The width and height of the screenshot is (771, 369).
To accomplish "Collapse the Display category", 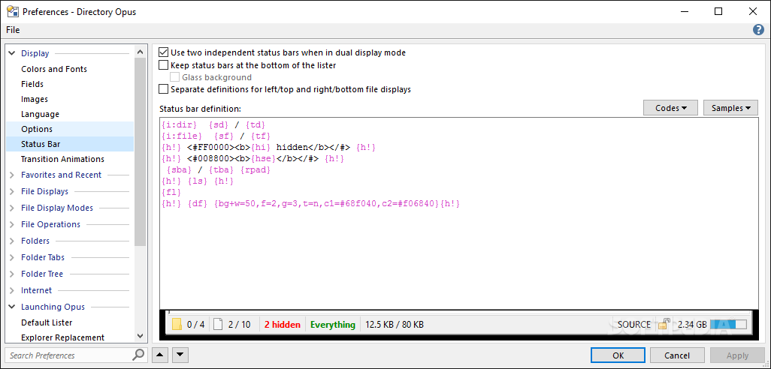I will [x=12, y=53].
